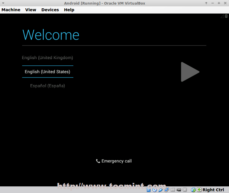
Task: Open the Help menu
Action: (69, 10)
